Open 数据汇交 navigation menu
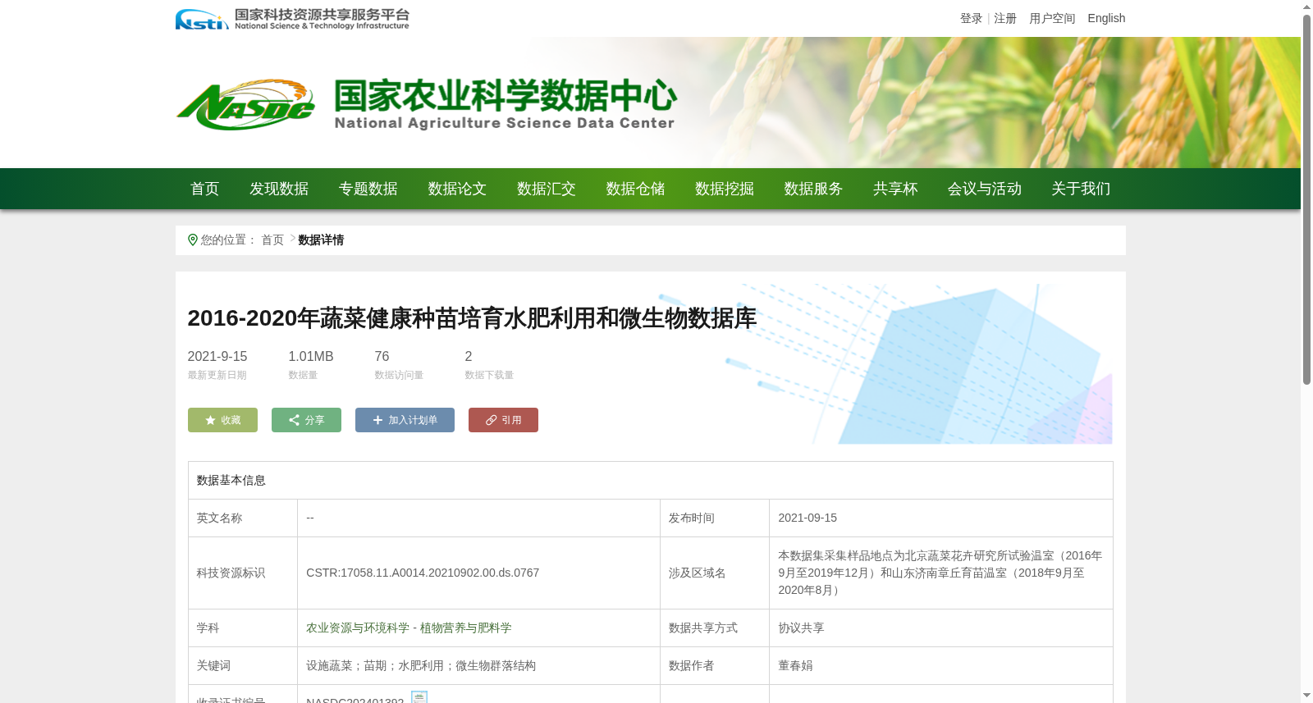The image size is (1313, 703). pyautogui.click(x=546, y=189)
